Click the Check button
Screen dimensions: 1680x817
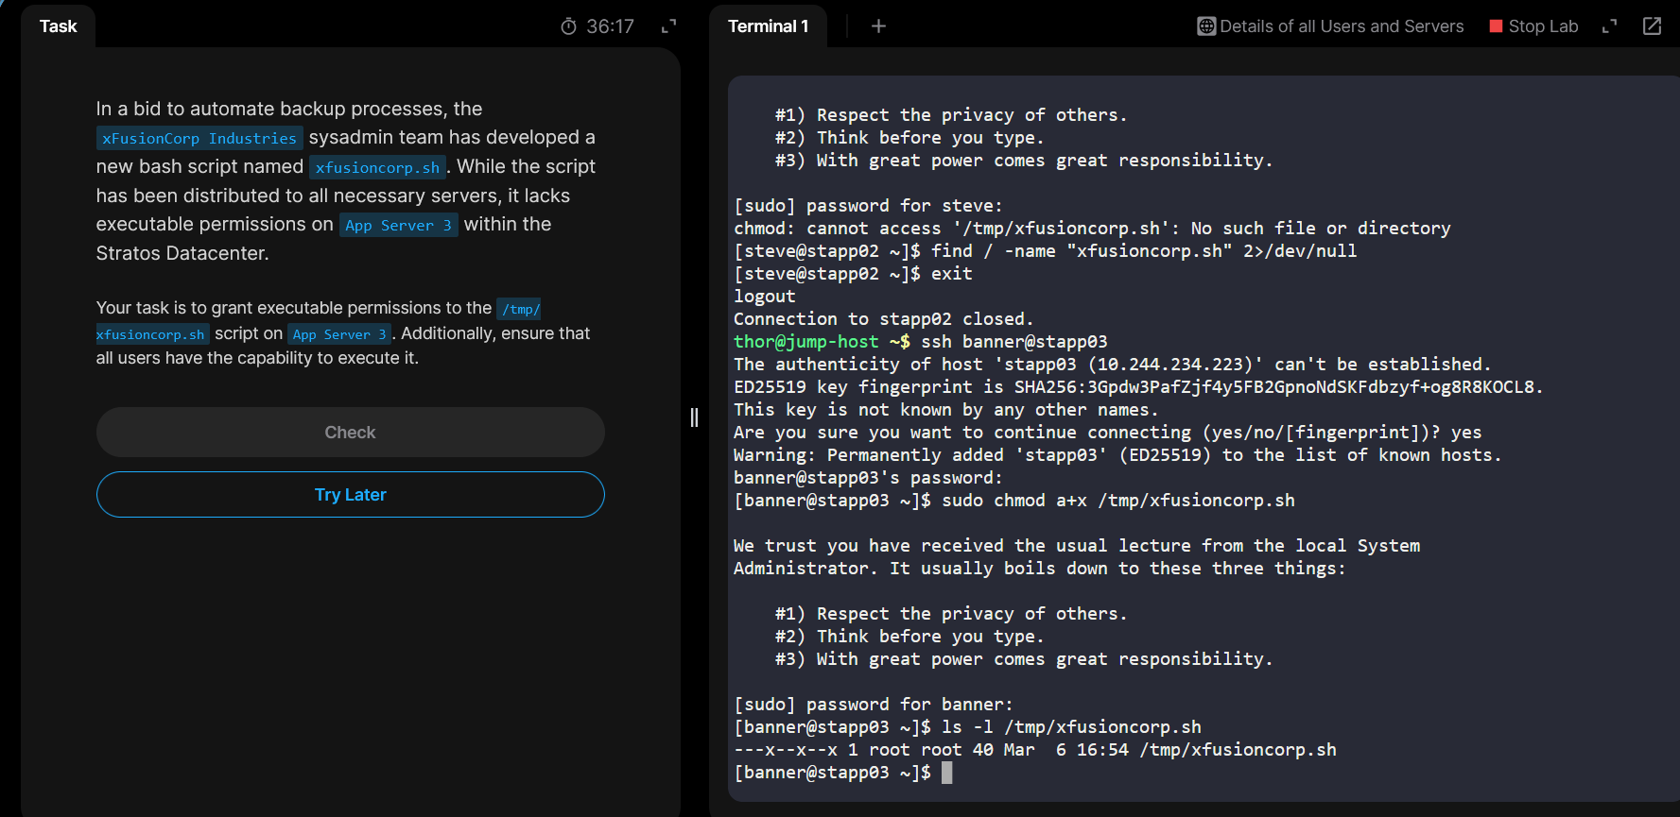point(350,433)
